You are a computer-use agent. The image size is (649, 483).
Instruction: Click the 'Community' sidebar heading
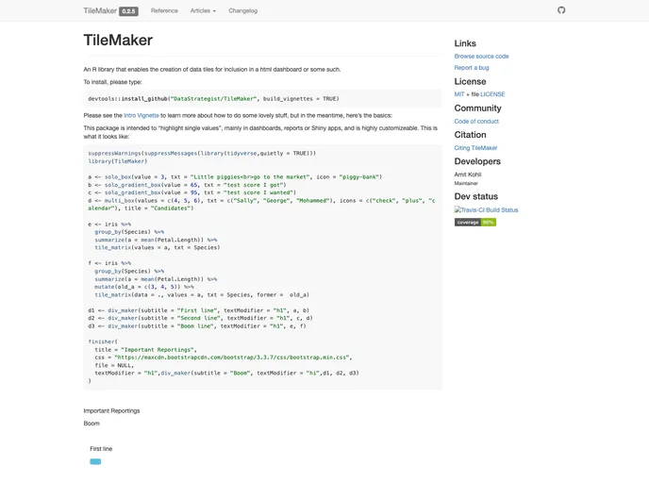coord(477,108)
